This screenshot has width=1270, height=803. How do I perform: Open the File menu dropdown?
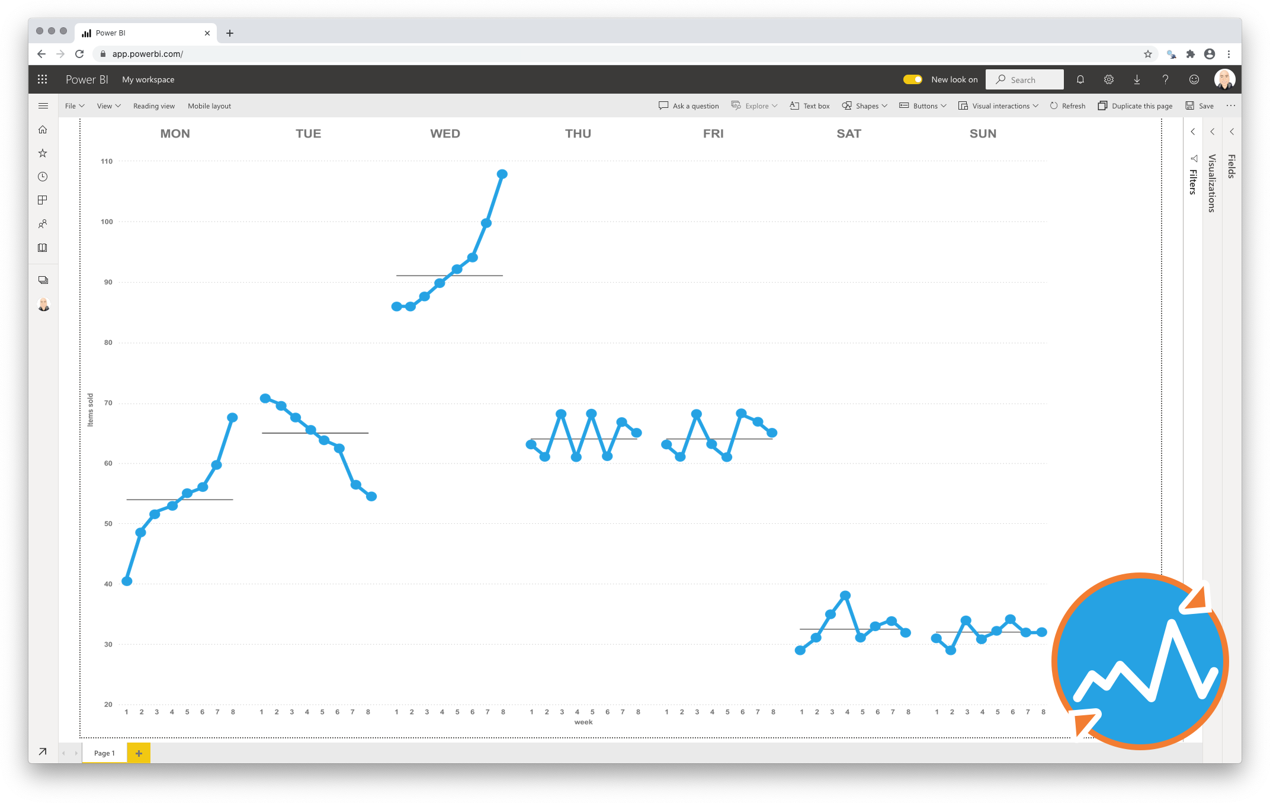click(x=73, y=105)
